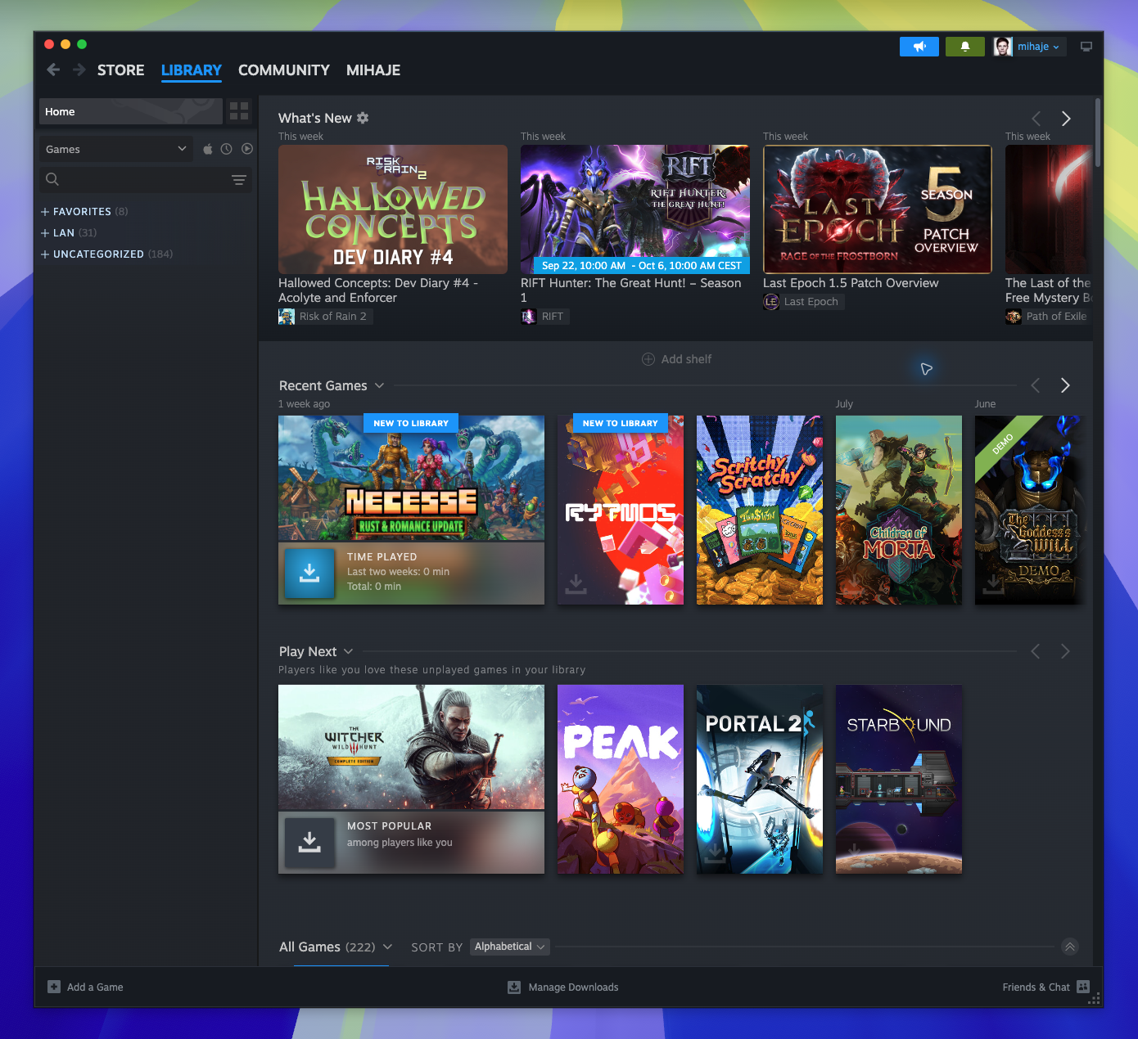Open the Recent Games shelf dropdown
The height and width of the screenshot is (1039, 1138).
pyautogui.click(x=379, y=385)
